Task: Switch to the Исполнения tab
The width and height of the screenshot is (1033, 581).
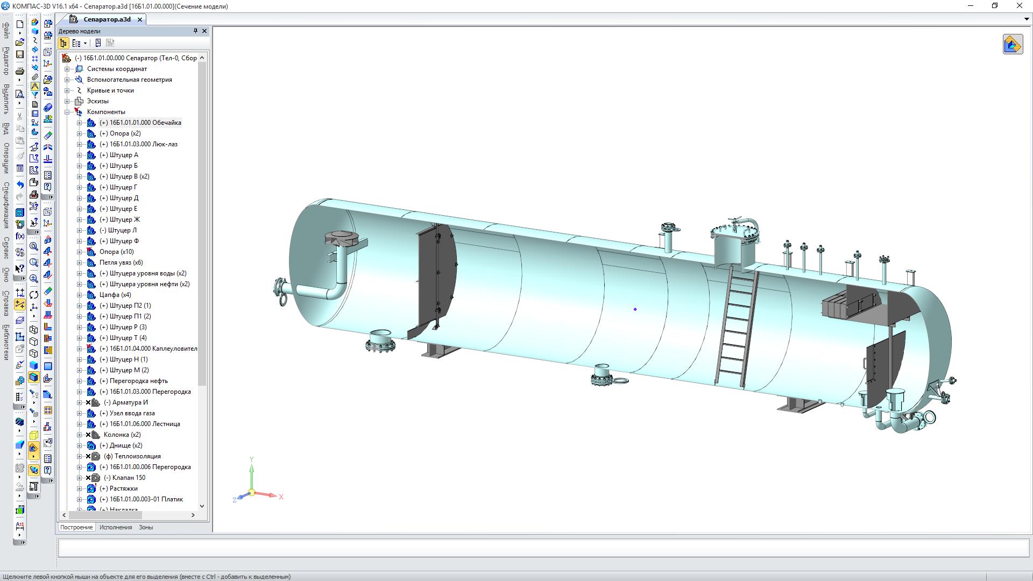Action: (115, 527)
